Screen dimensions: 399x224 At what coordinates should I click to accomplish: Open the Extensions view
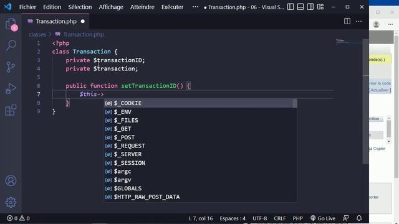(11, 110)
